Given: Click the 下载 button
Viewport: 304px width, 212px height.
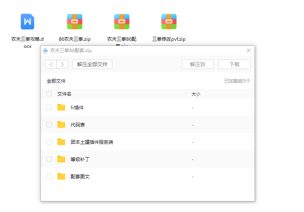Looking at the screenshot, I should [234, 64].
